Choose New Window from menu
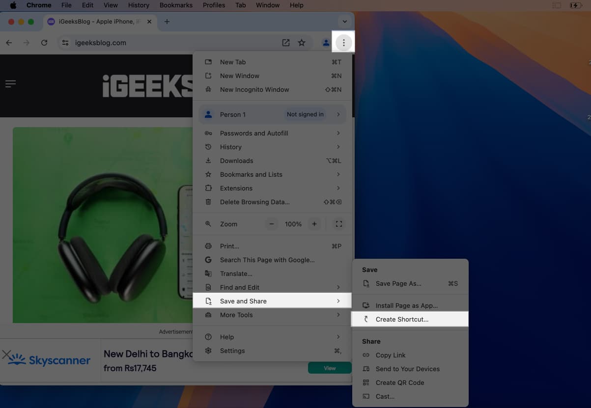 (x=273, y=76)
